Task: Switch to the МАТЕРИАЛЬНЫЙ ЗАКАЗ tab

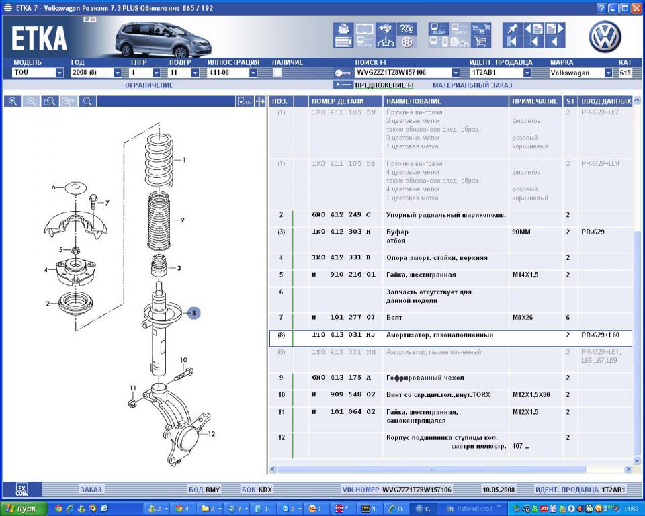Action: 472,85
